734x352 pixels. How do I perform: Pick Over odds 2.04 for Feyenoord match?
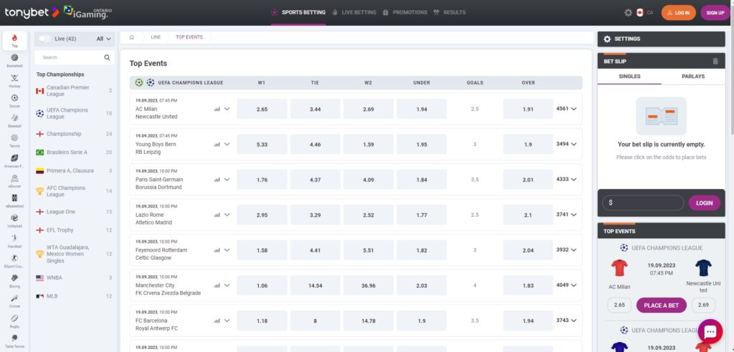[x=528, y=250]
